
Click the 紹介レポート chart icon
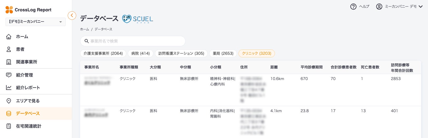[x=9, y=88]
